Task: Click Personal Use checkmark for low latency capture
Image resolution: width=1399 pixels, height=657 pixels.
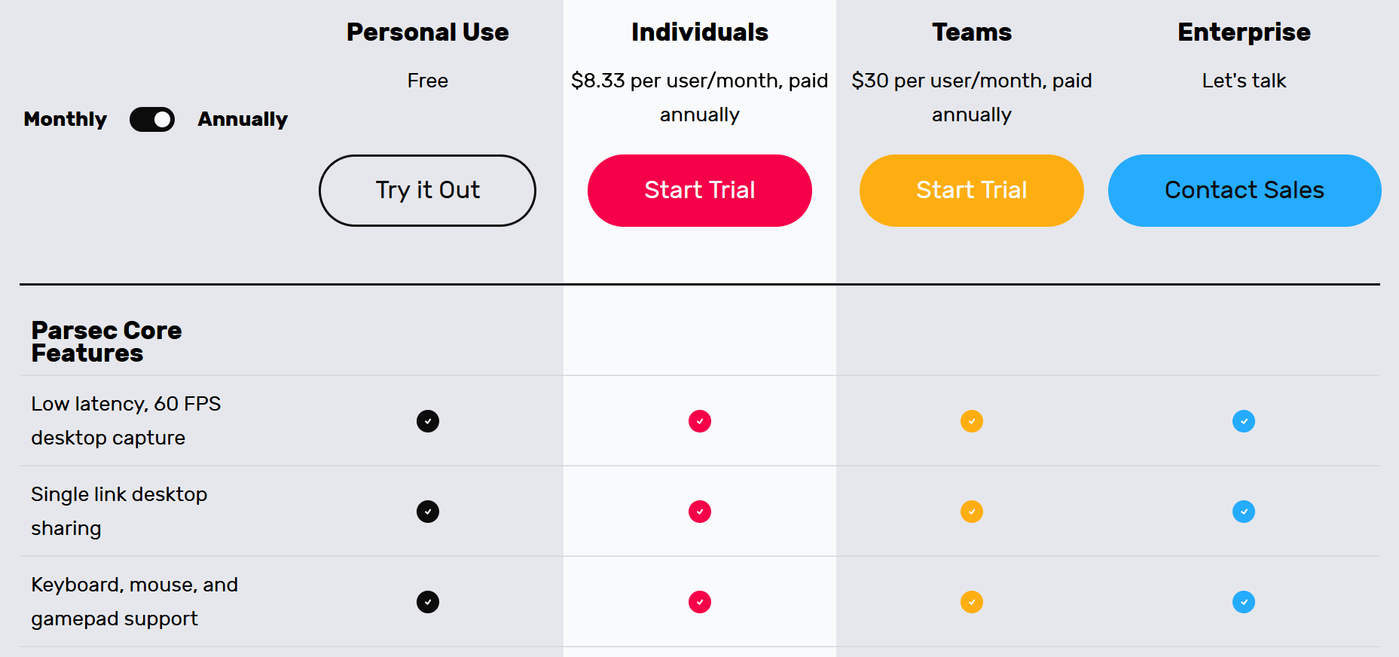Action: tap(428, 421)
